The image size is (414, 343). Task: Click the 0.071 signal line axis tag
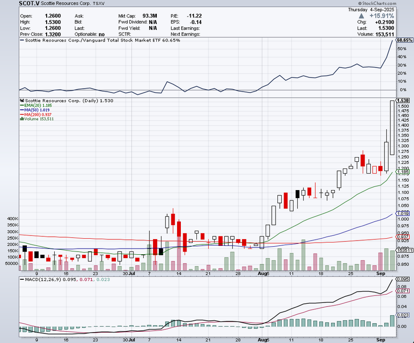(403, 291)
